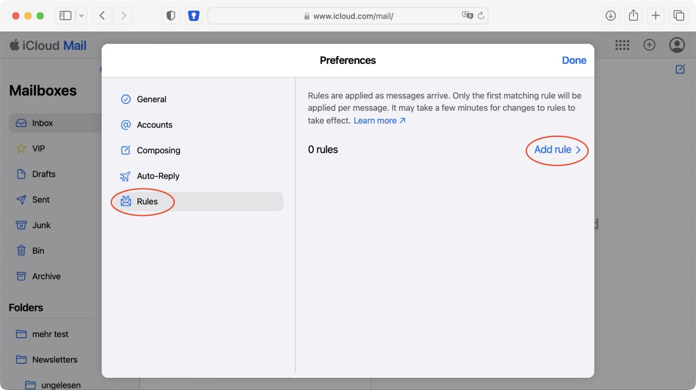Viewport: 696px width, 390px height.
Task: Open your iCloud account profile menu
Action: (676, 45)
